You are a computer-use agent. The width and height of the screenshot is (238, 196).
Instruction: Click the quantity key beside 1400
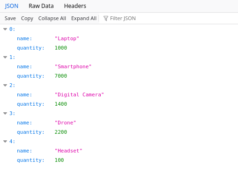tap(30, 104)
